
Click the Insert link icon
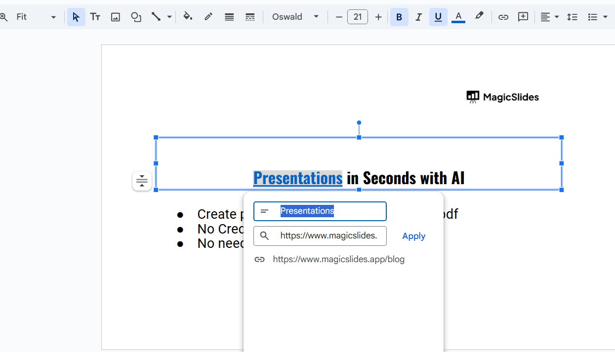[503, 17]
